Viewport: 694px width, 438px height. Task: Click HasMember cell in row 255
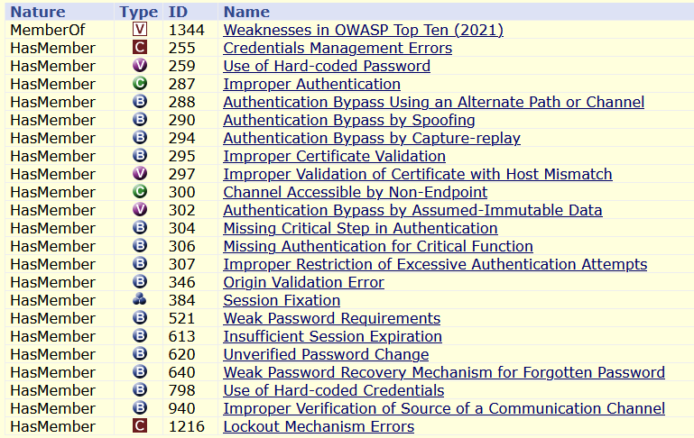tap(52, 48)
